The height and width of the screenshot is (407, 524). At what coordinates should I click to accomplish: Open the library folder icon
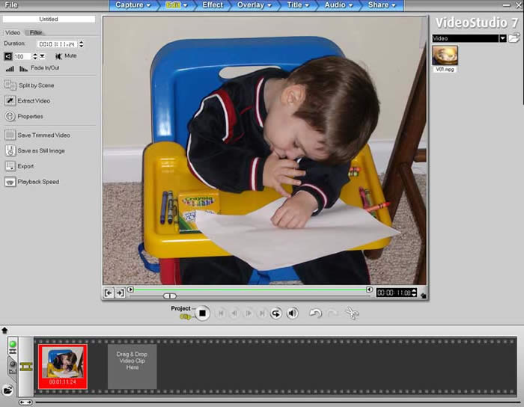514,38
